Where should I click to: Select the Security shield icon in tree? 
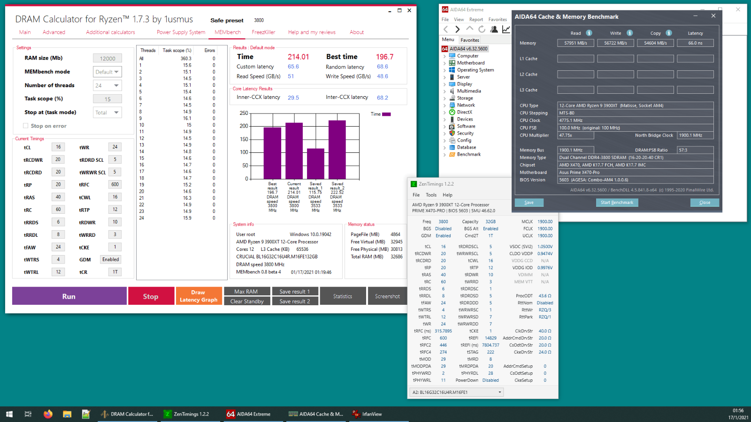pyautogui.click(x=452, y=133)
